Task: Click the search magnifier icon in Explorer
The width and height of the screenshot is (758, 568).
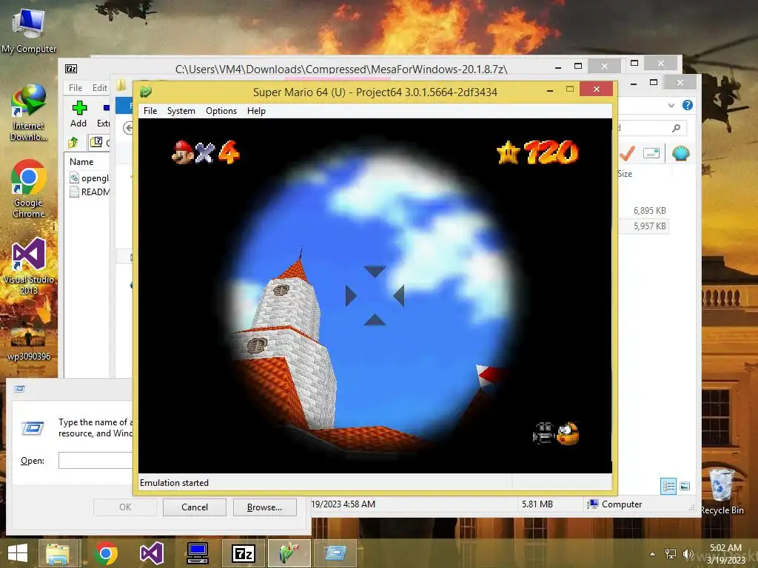Action: pyautogui.click(x=676, y=127)
